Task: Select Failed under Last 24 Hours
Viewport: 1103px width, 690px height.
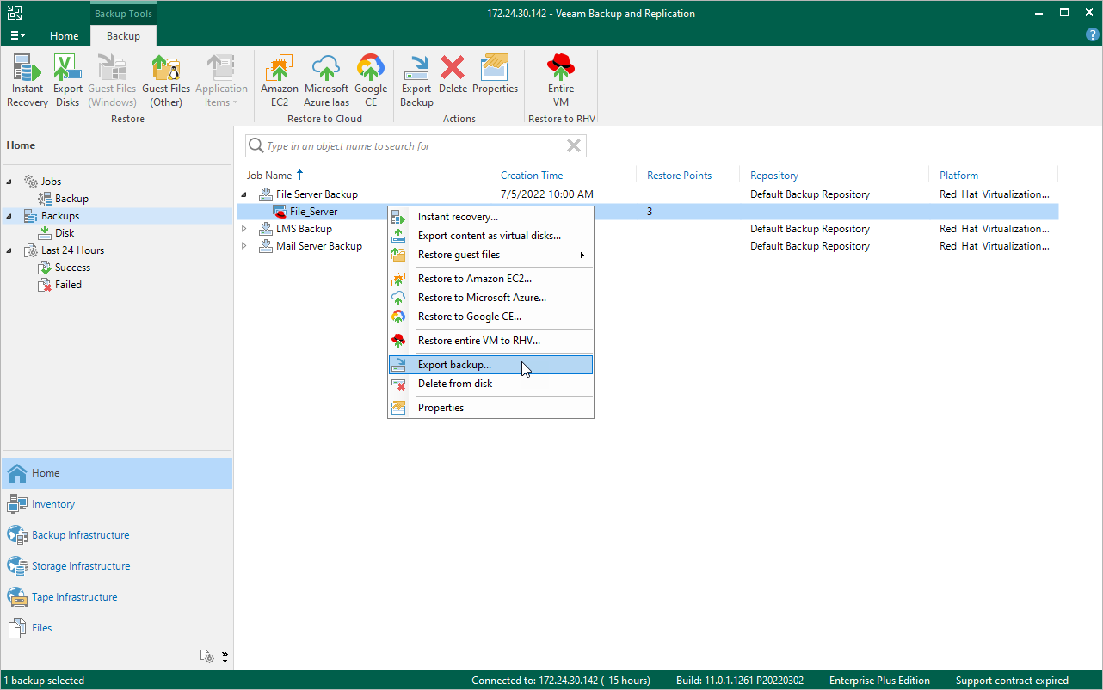Action: [x=68, y=285]
